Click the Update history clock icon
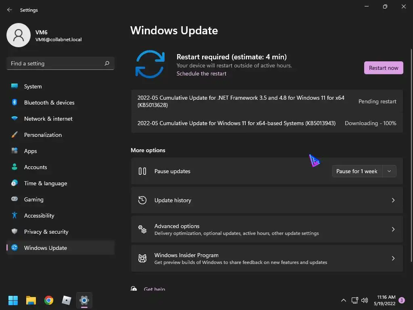Viewport: 413px width, 310px height. [142, 200]
